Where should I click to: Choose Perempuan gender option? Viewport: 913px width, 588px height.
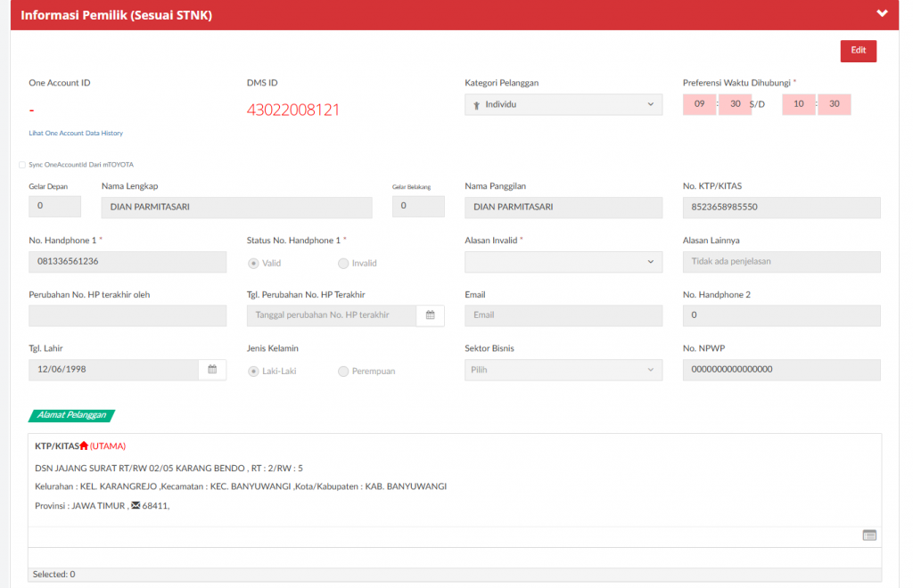click(x=343, y=371)
